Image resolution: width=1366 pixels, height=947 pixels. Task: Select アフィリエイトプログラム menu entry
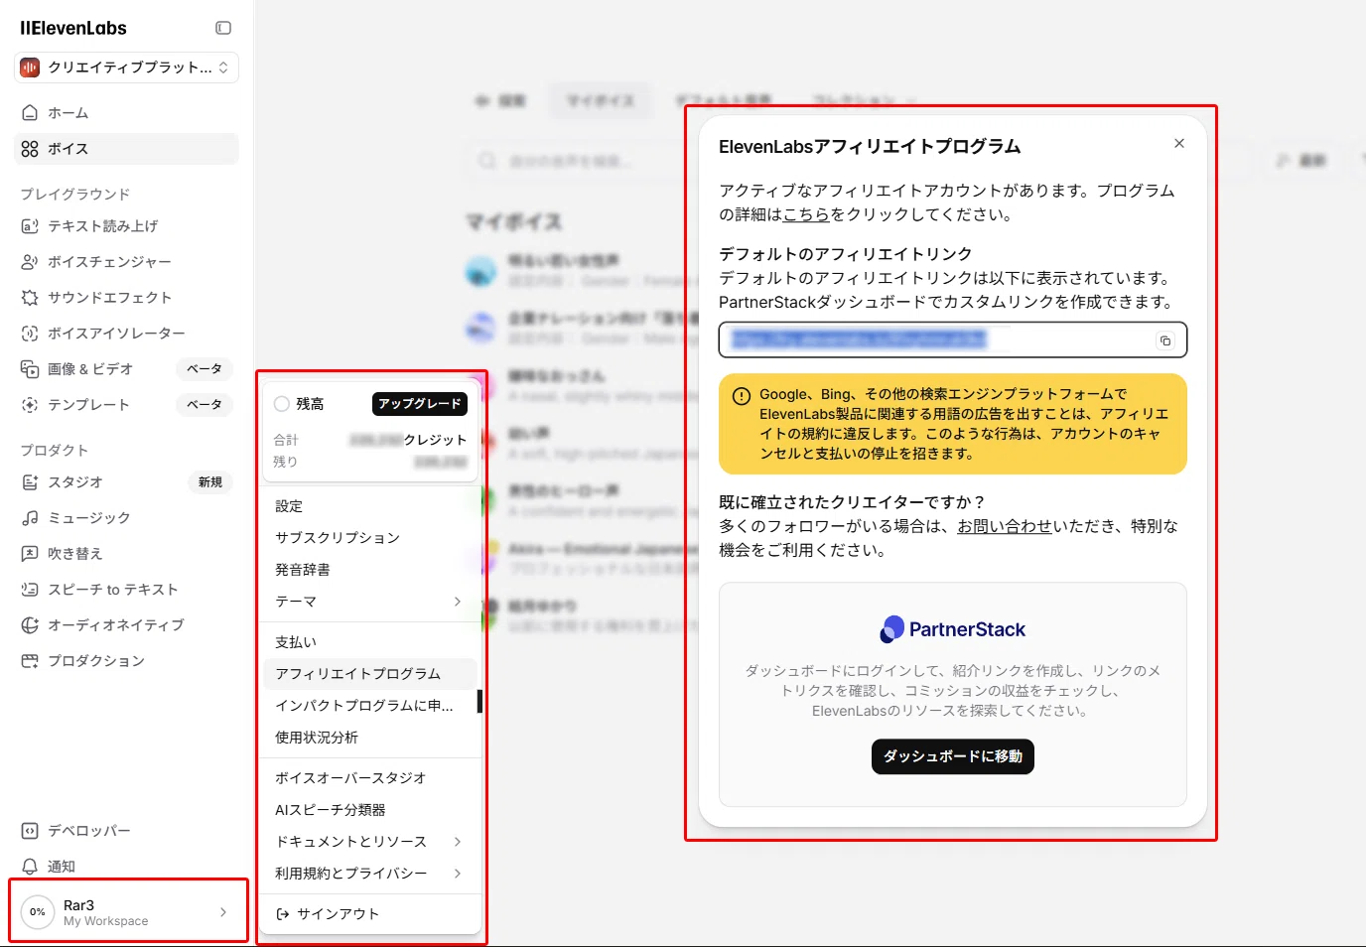[x=370, y=674]
